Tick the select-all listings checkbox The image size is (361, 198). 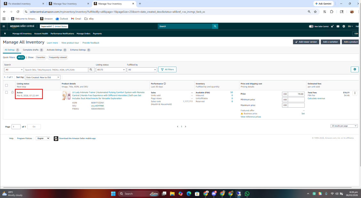6,85
